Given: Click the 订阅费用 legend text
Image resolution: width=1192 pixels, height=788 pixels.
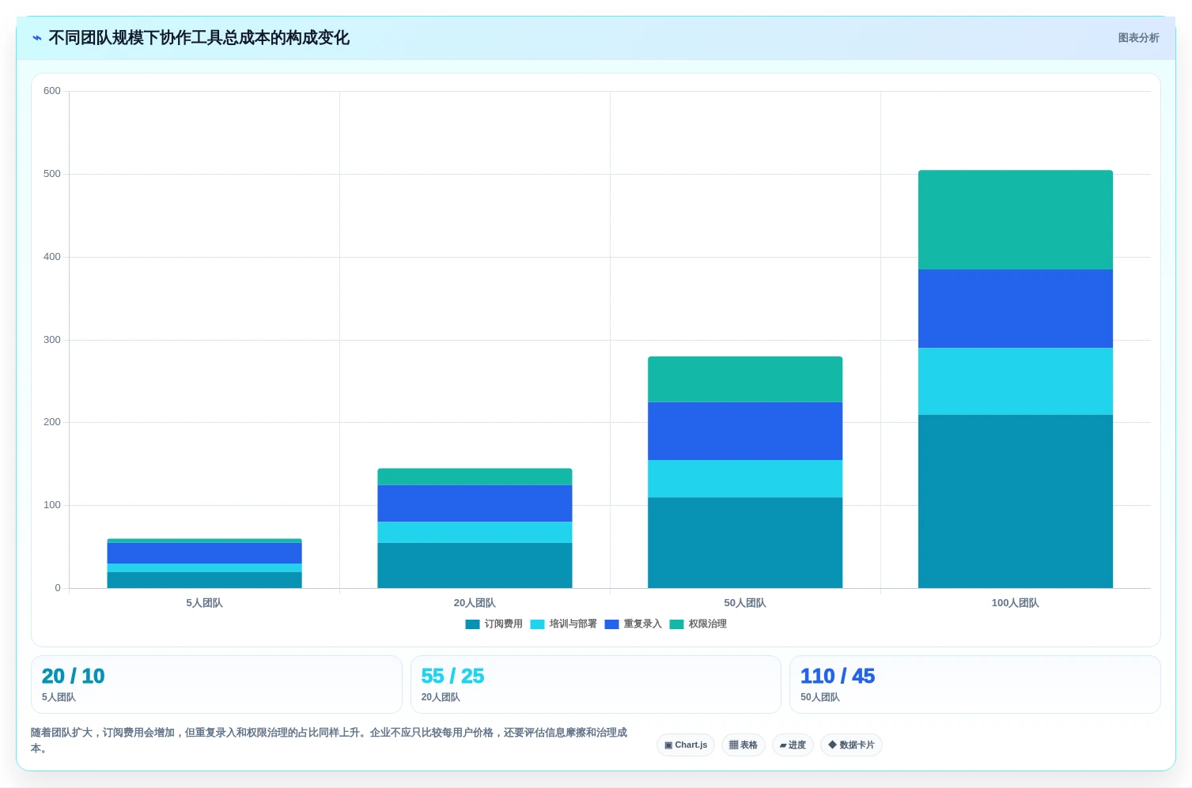Looking at the screenshot, I should [503, 624].
